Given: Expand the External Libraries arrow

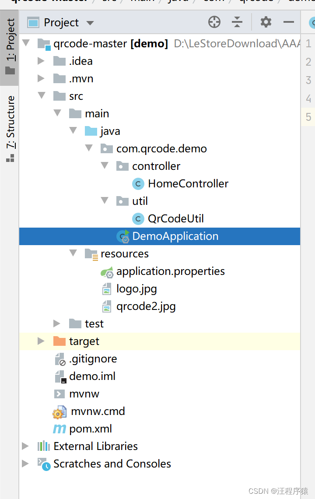Looking at the screenshot, I should coord(25,446).
